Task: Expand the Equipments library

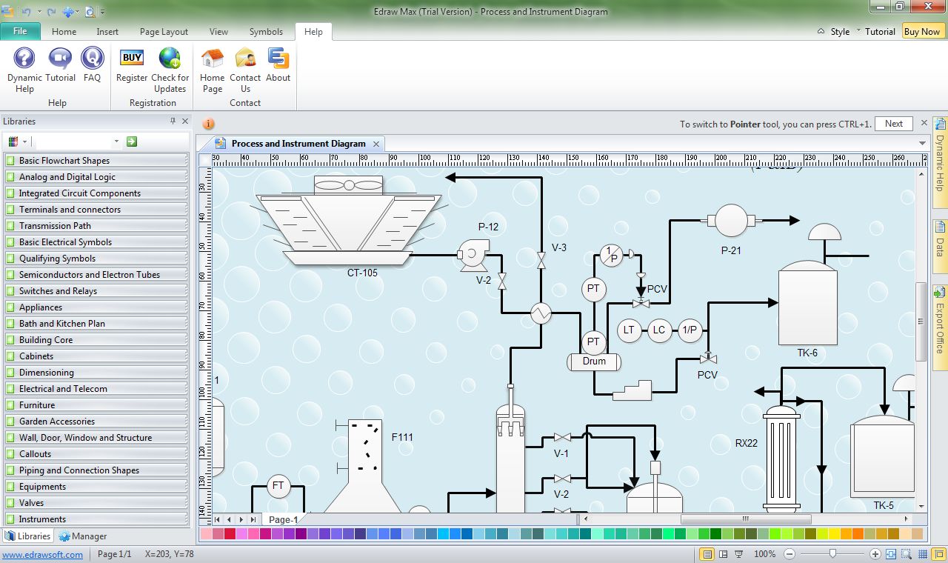Action: (96, 487)
